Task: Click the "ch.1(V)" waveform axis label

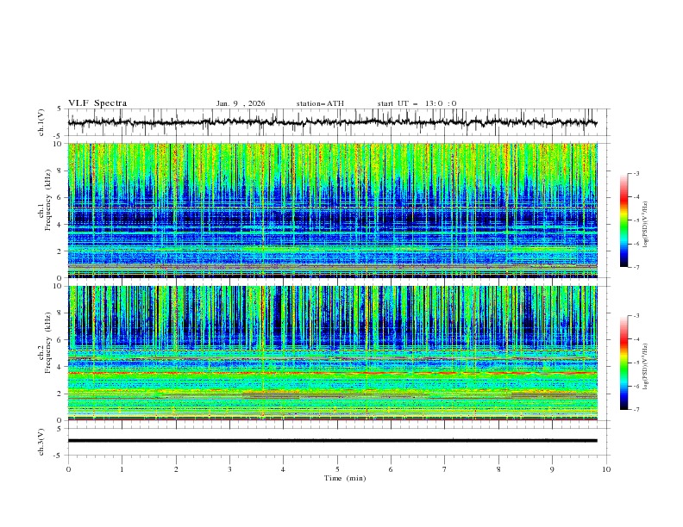Action: point(41,122)
